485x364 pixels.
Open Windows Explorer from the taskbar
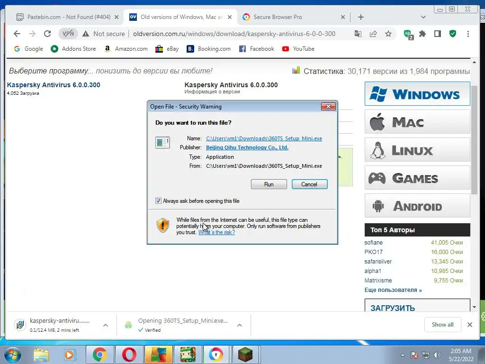point(41,355)
